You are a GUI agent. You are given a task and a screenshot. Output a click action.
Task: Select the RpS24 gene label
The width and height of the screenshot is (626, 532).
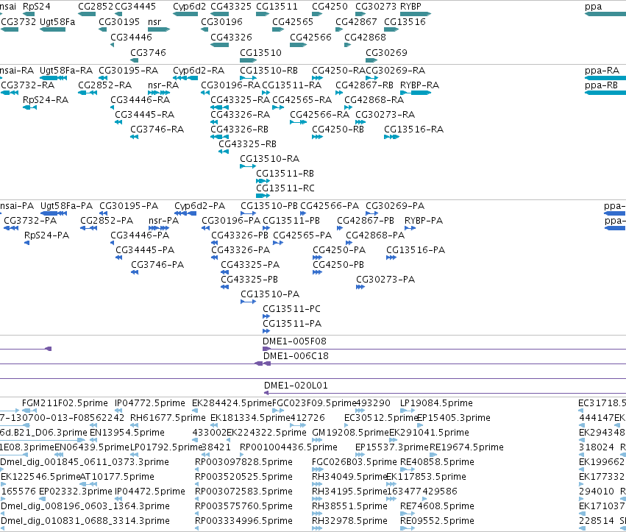pos(36,7)
